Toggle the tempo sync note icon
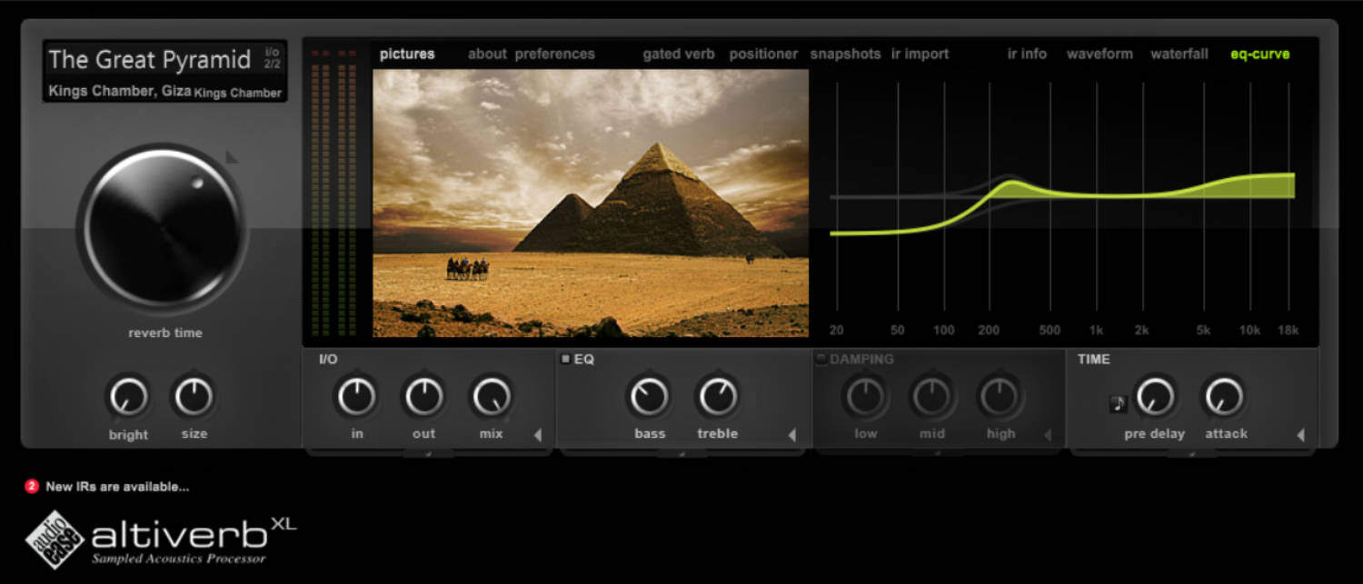The height and width of the screenshot is (584, 1363). [1119, 404]
